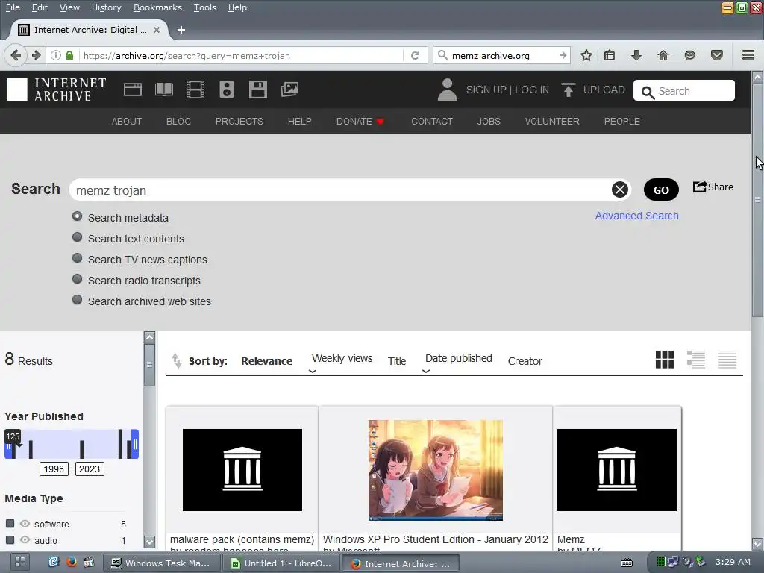Go forward with browser forward arrow
764x573 pixels.
click(x=36, y=55)
